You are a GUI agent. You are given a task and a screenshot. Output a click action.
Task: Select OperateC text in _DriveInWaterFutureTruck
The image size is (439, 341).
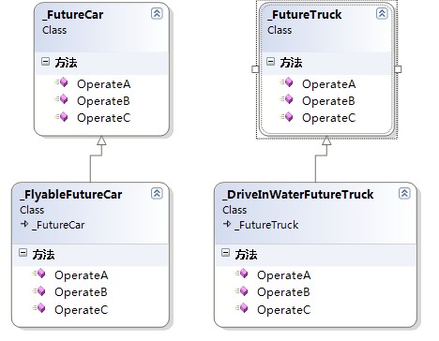point(284,310)
